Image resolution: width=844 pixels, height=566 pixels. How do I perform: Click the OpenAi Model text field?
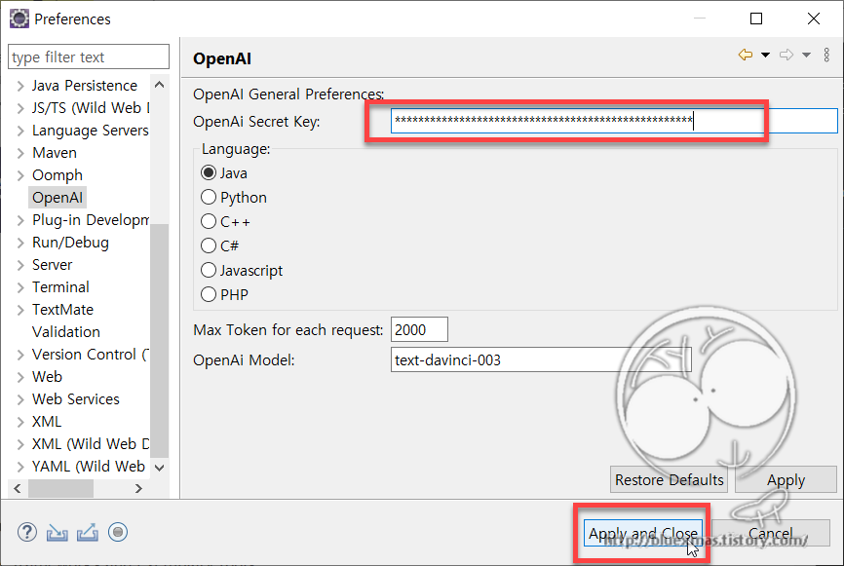(541, 359)
